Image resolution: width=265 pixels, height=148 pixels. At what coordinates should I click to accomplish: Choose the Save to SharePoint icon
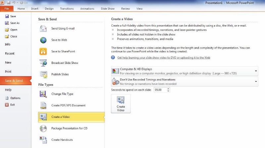(x=43, y=51)
